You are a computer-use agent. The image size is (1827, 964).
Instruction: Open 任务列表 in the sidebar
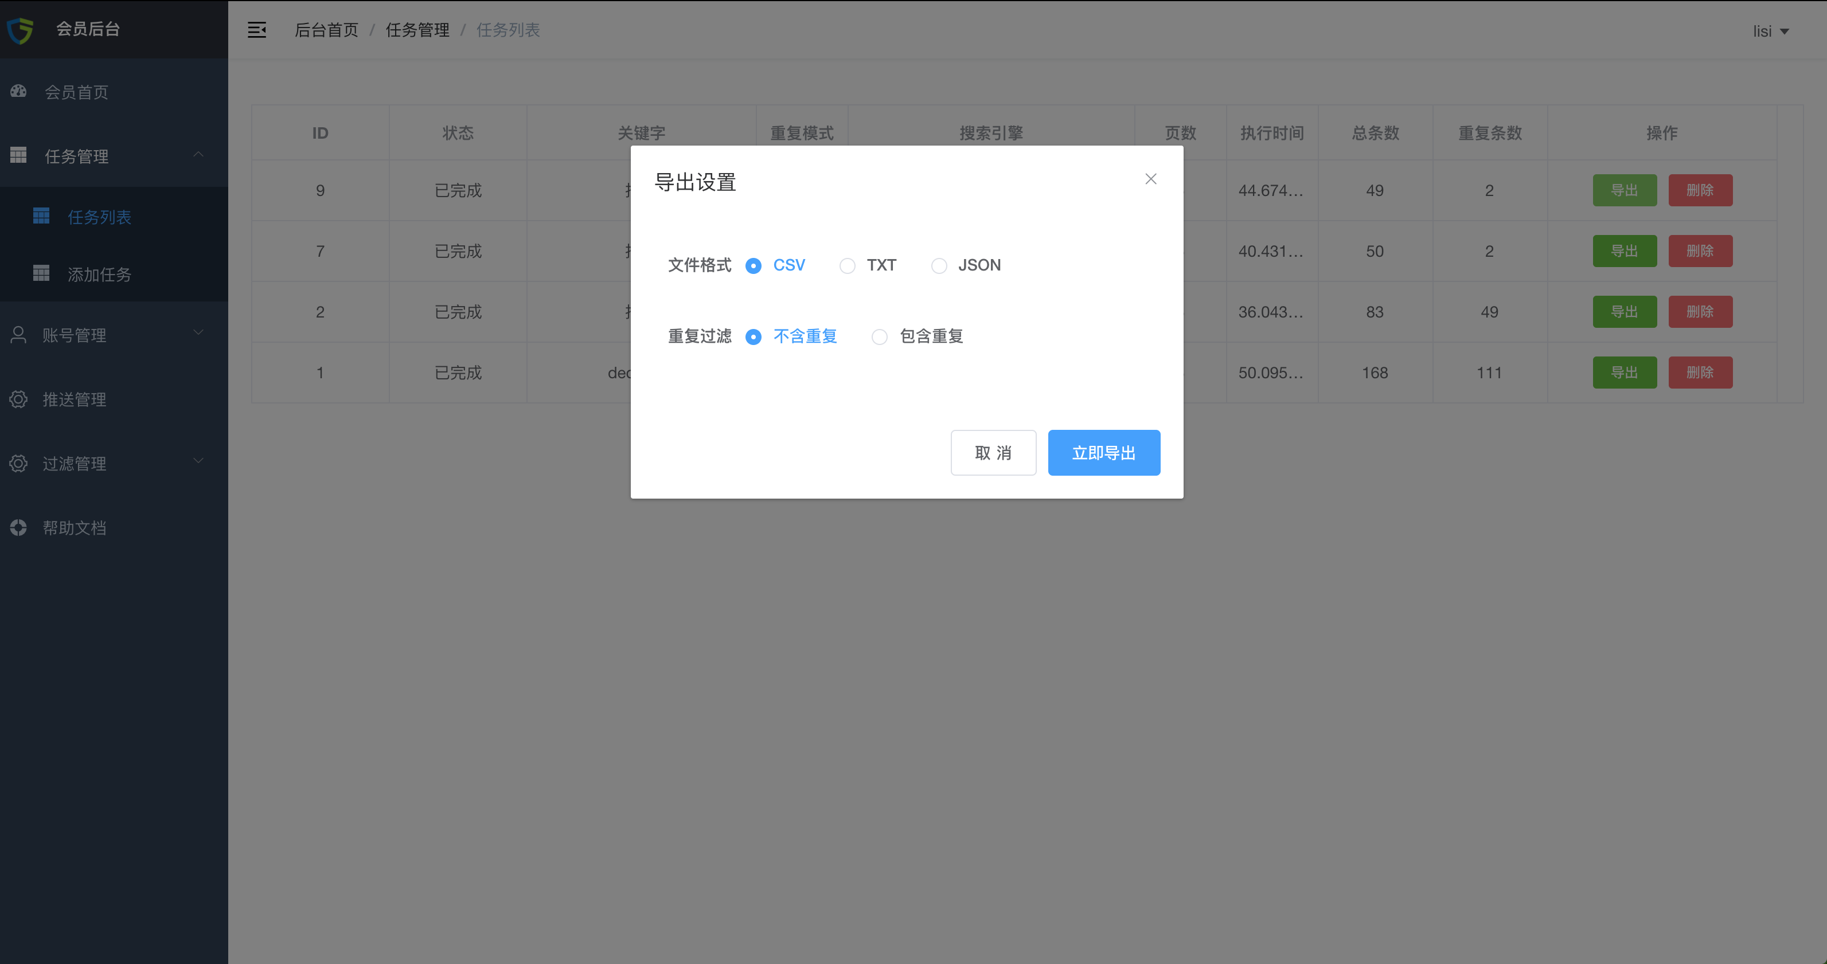(x=99, y=217)
